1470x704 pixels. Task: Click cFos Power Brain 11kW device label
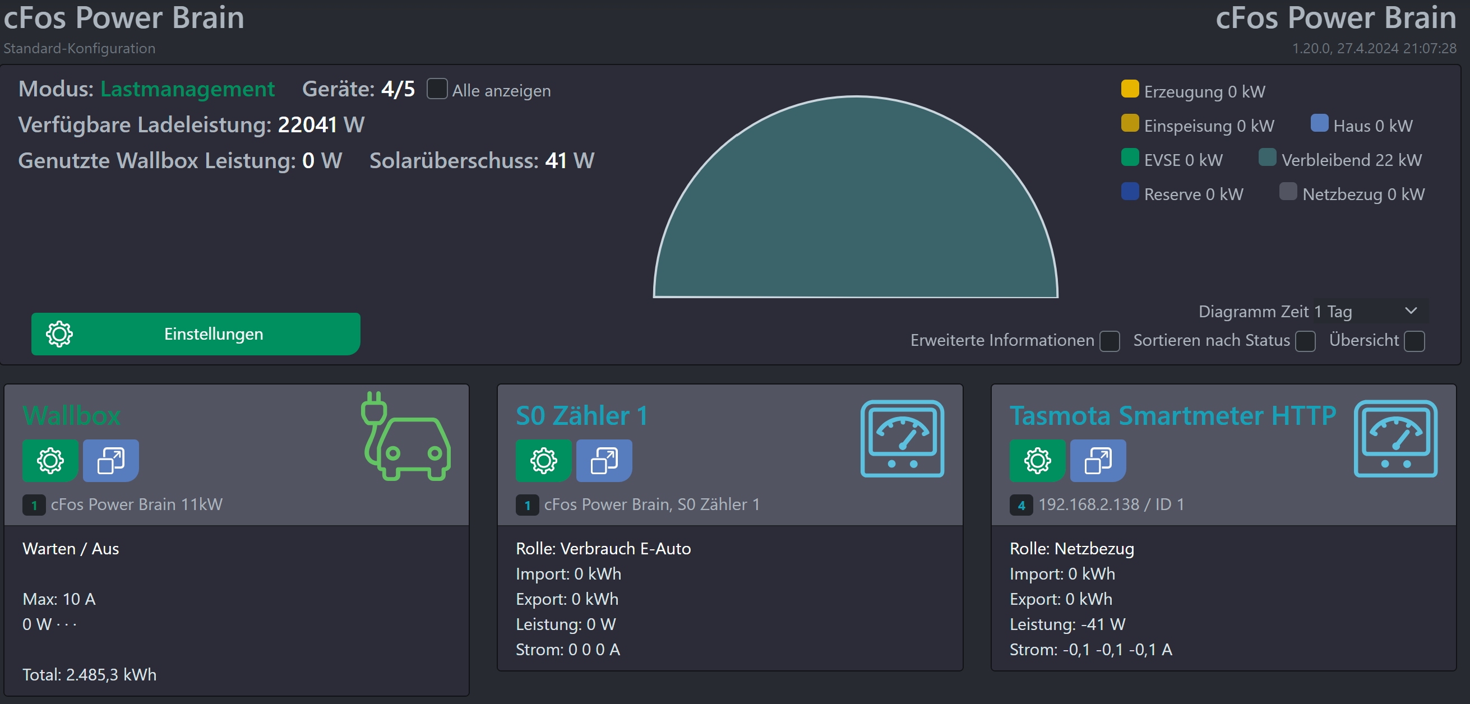coord(136,504)
